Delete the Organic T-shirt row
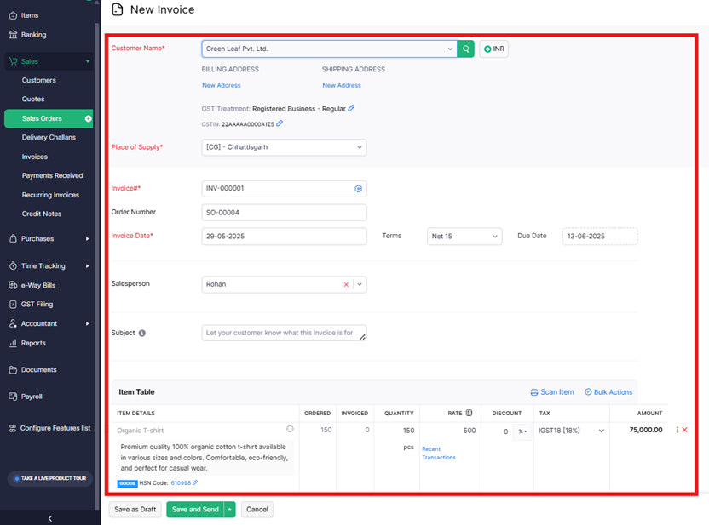This screenshot has width=709, height=525. click(x=684, y=431)
